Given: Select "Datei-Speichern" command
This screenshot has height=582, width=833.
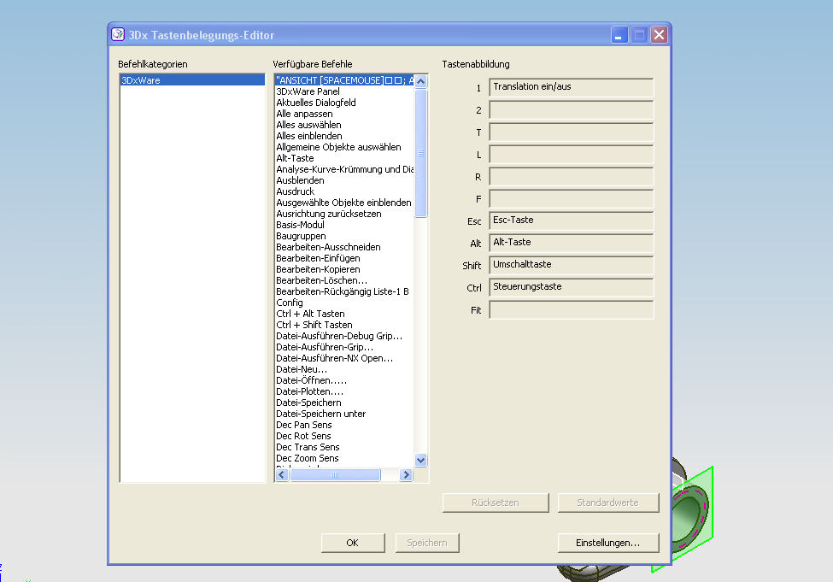Looking at the screenshot, I should [343, 403].
